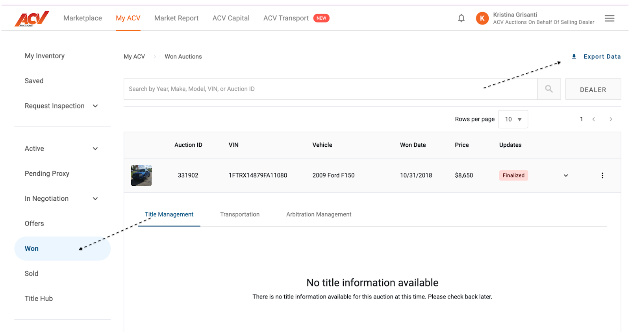Click the VIN column header

[x=233, y=145]
